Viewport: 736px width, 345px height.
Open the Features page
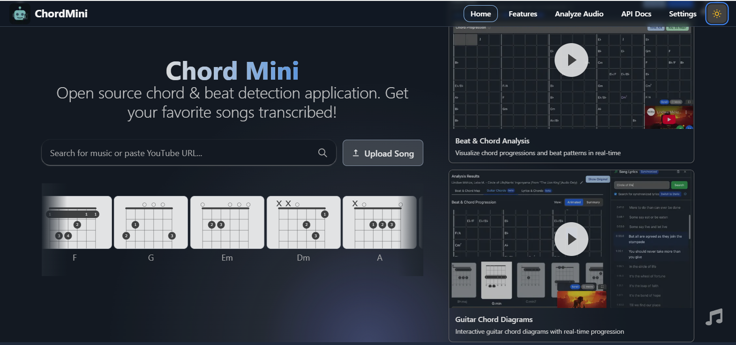pyautogui.click(x=523, y=14)
